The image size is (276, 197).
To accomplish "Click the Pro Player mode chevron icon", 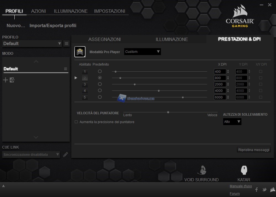I will click(x=80, y=51).
